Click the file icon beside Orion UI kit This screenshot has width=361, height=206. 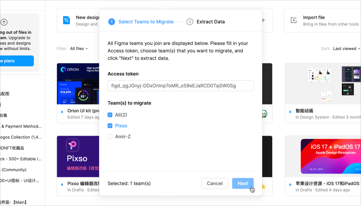pos(62,112)
